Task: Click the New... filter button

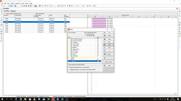Action: tap(108, 42)
